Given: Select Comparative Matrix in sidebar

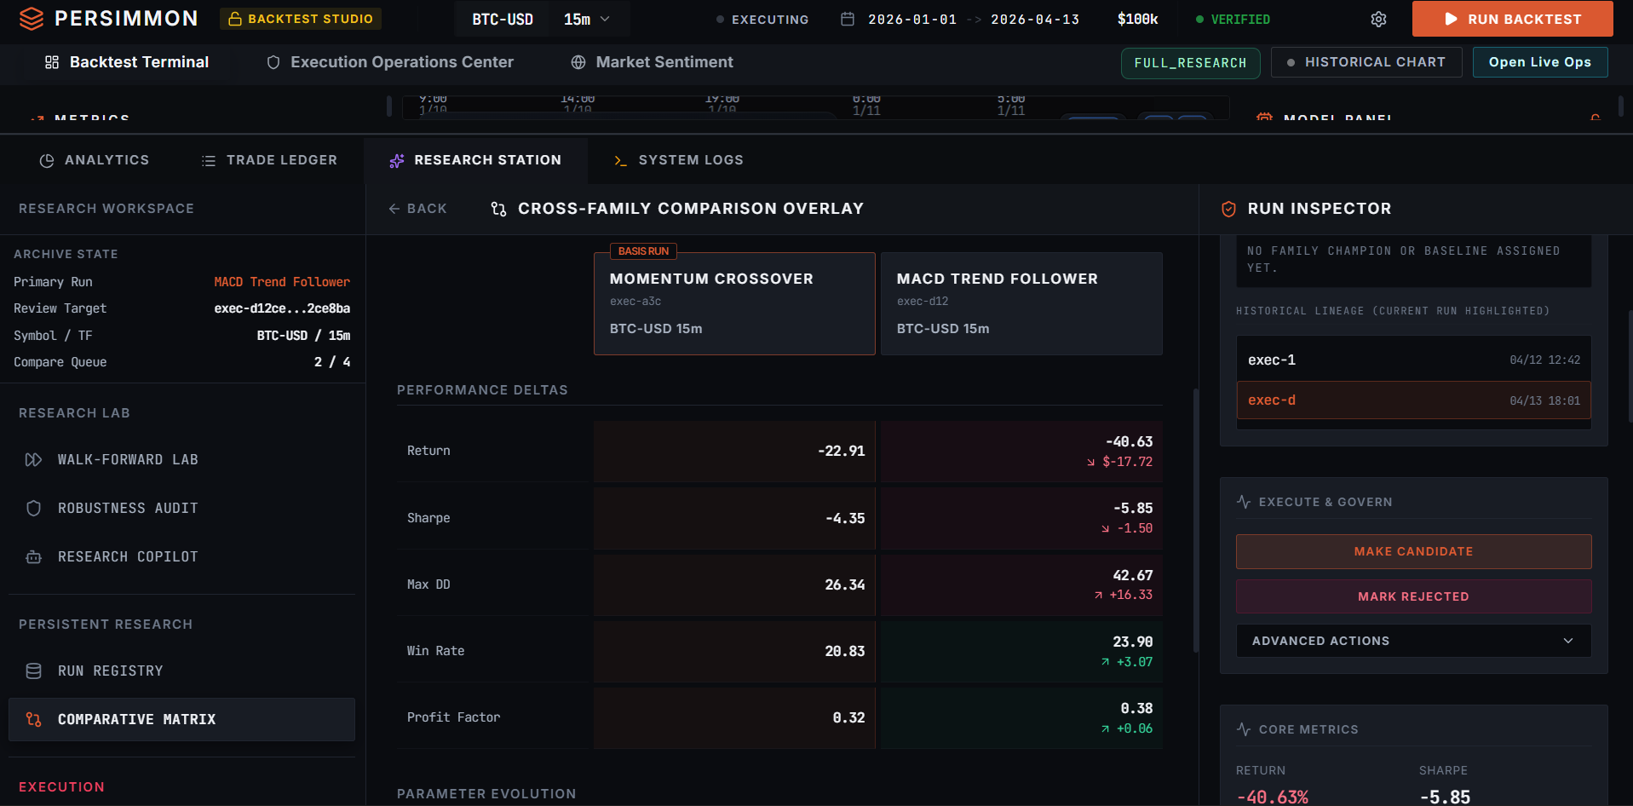Looking at the screenshot, I should click(x=181, y=720).
